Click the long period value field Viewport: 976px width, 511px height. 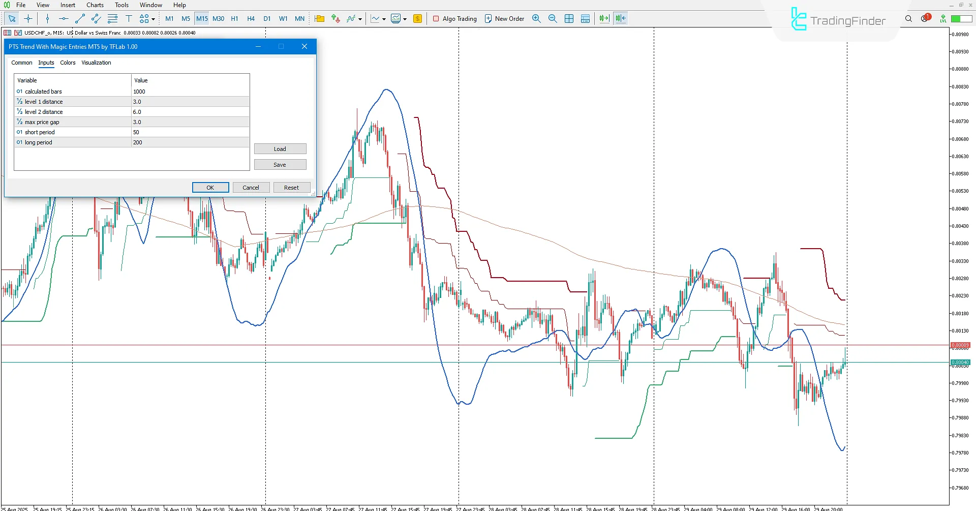(190, 142)
